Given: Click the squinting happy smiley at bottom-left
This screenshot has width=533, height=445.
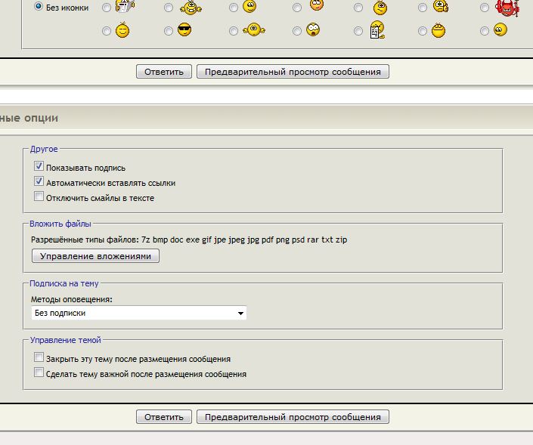Looking at the screenshot, I should [x=122, y=31].
